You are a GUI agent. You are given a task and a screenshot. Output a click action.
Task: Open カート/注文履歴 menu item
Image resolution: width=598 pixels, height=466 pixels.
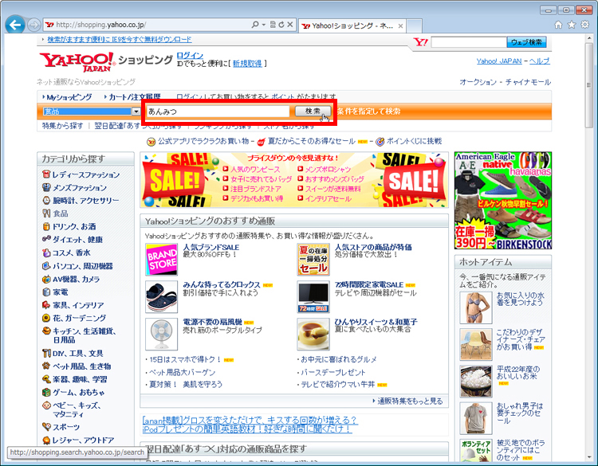[x=135, y=97]
